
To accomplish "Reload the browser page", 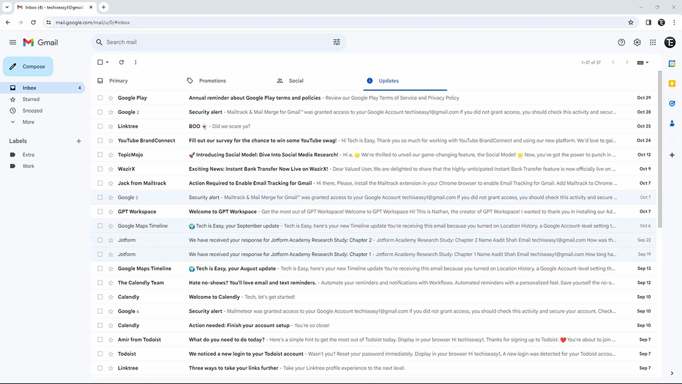I will tap(33, 22).
